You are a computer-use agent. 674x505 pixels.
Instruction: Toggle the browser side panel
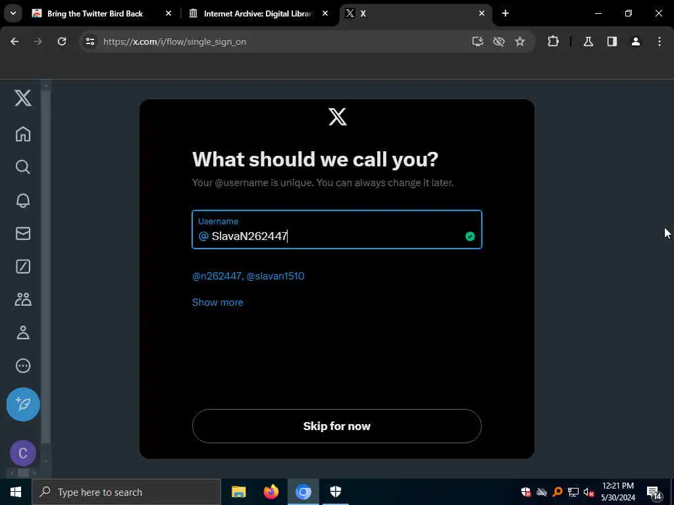click(x=612, y=41)
